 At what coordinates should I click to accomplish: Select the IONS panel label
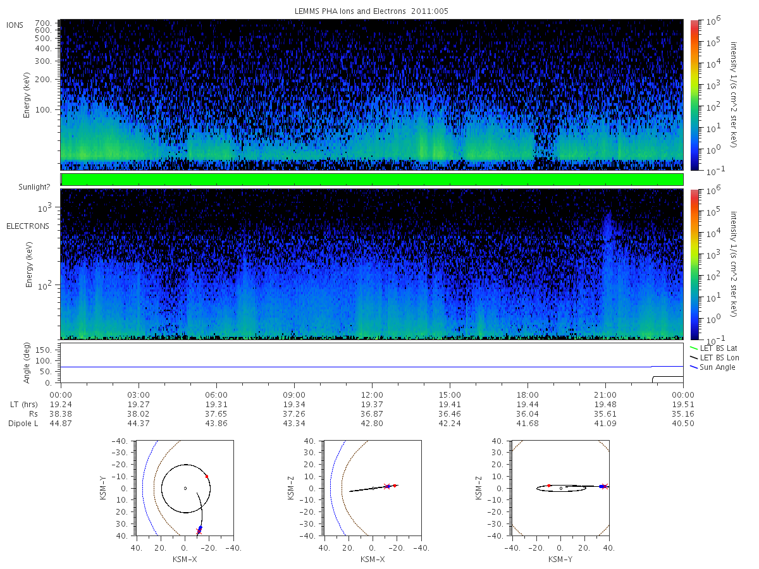(x=15, y=25)
